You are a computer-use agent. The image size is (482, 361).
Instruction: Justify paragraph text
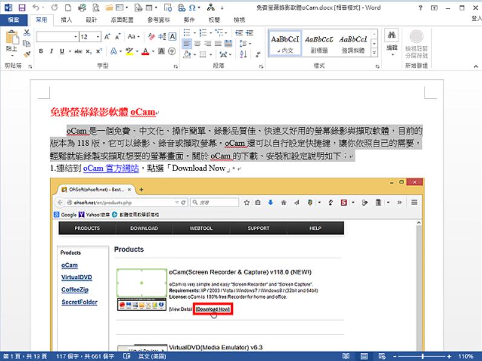pos(218,44)
